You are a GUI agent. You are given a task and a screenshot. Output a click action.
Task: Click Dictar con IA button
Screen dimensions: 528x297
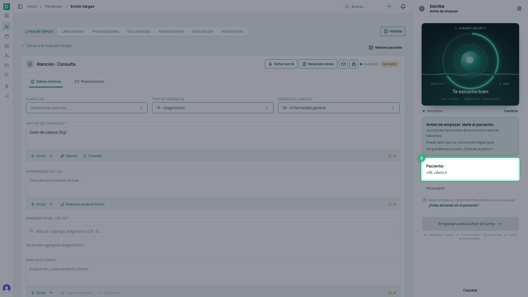[281, 64]
